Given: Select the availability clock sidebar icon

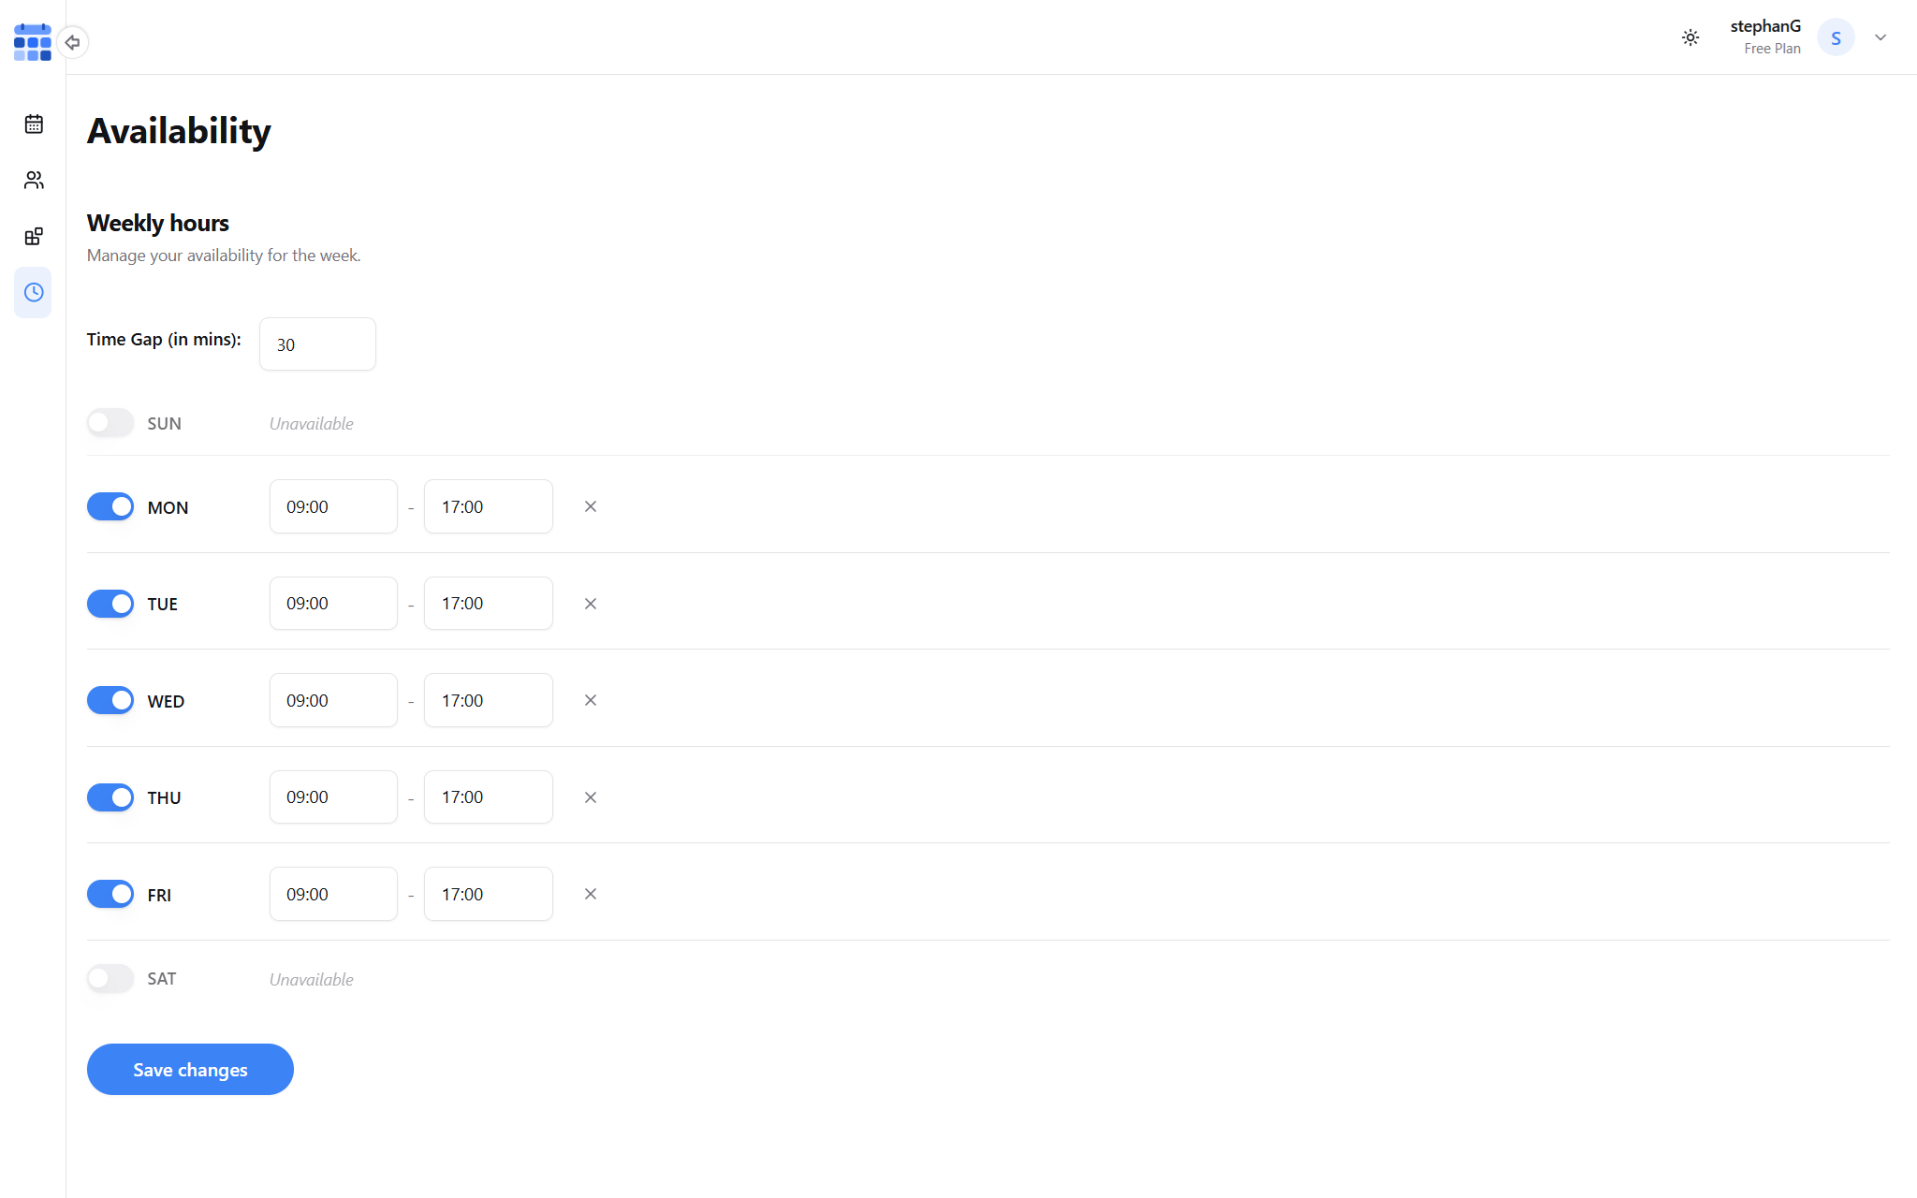Looking at the screenshot, I should tap(34, 292).
